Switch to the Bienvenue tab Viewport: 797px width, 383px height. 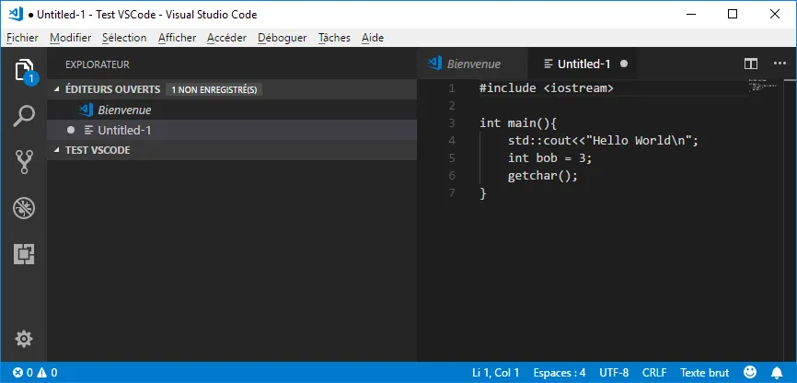[x=473, y=64]
